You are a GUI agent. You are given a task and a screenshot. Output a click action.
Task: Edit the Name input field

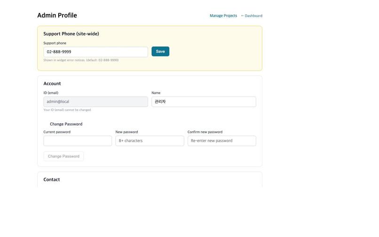(204, 102)
